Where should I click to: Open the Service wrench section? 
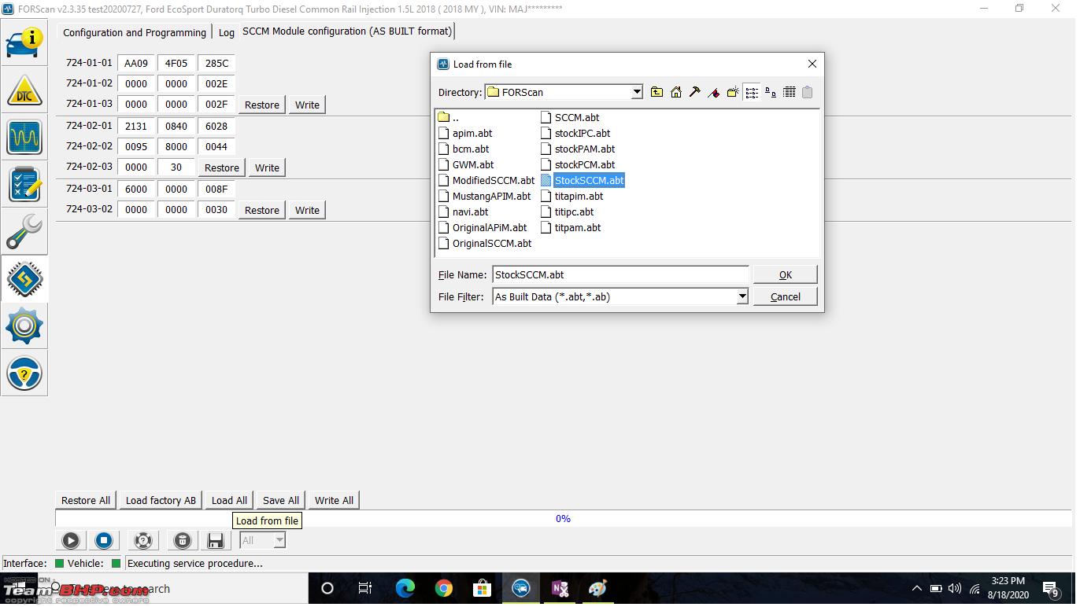(24, 232)
